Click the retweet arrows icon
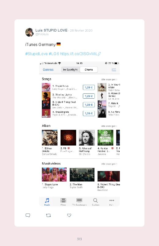Viewport: 159px width, 246px height. pos(48,215)
